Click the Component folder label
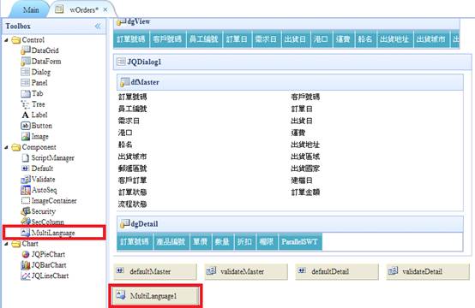Viewport: 475px width, 308px height. coord(39,147)
